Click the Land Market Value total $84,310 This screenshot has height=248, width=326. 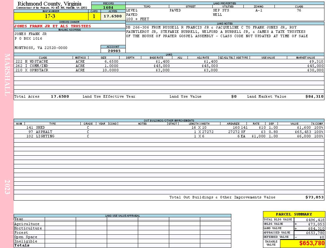[315, 96]
